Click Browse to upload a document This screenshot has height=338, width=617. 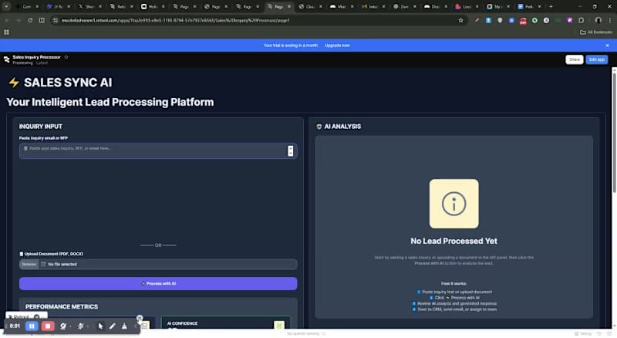[x=29, y=265]
